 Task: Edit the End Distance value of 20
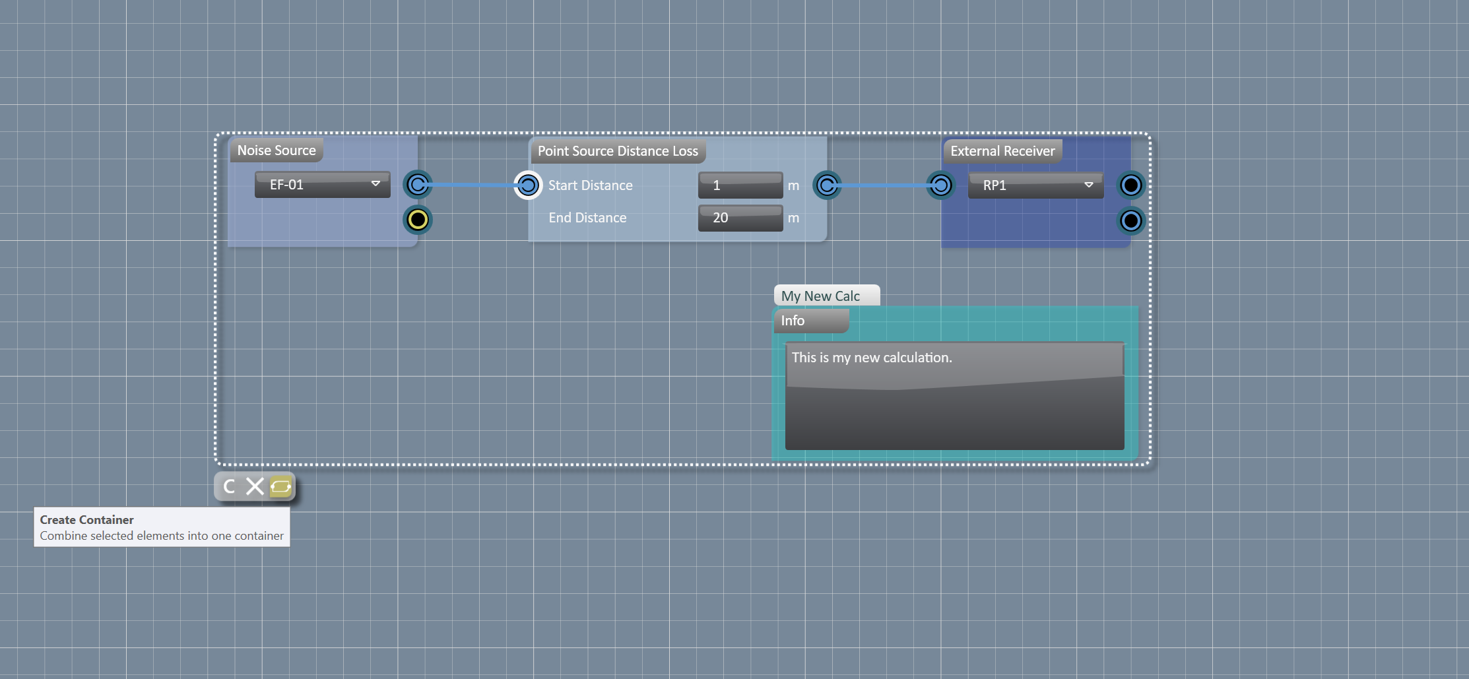pyautogui.click(x=740, y=218)
